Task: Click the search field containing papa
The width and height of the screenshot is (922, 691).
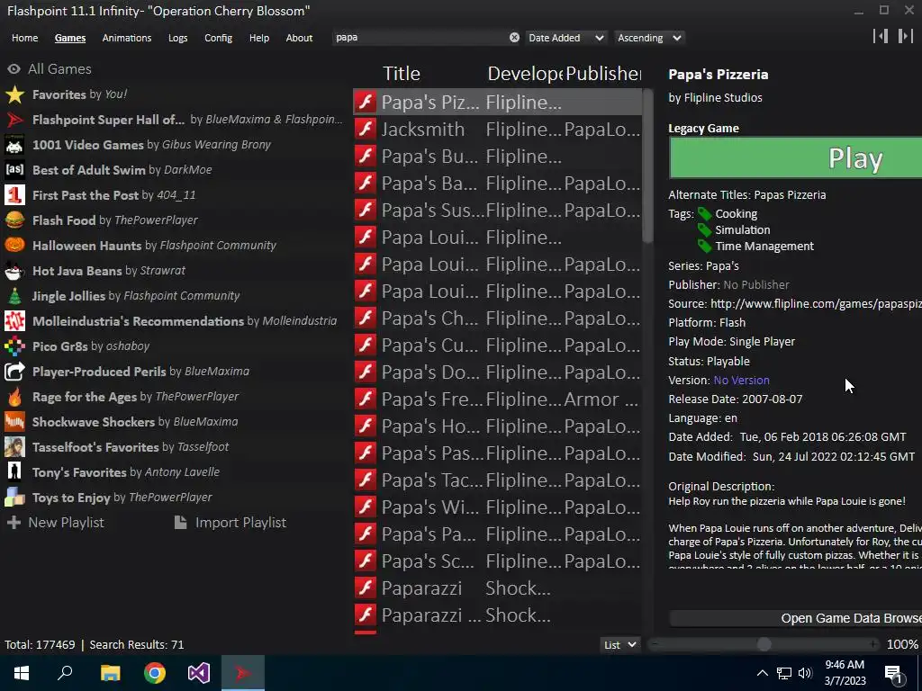Action: [420, 38]
